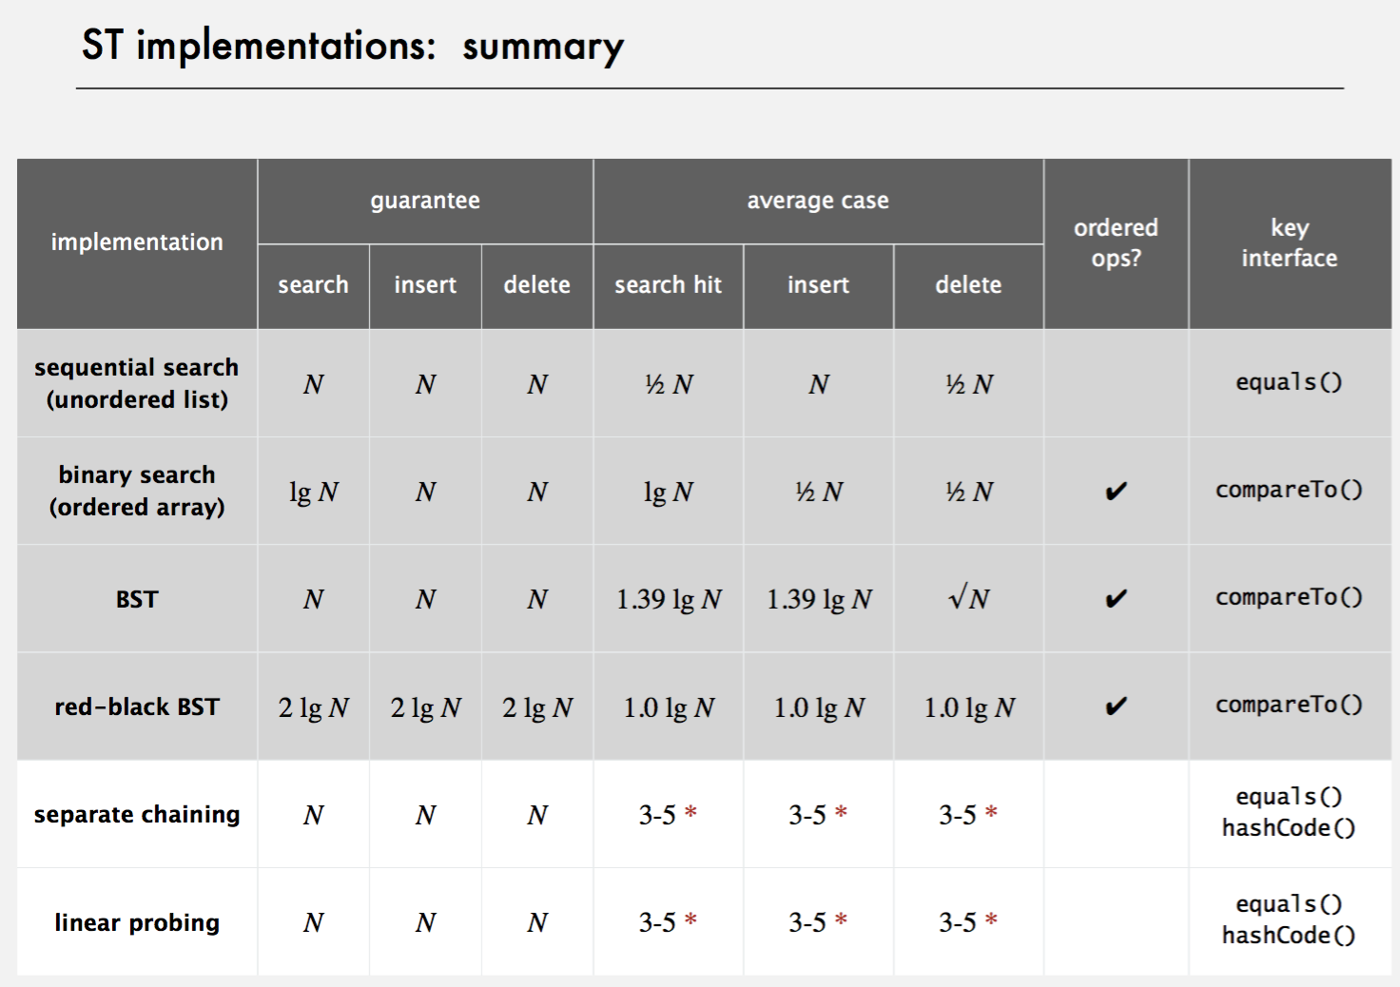Select the √N delete value in the BST row
Viewport: 1400px width, 987px height.
click(968, 598)
